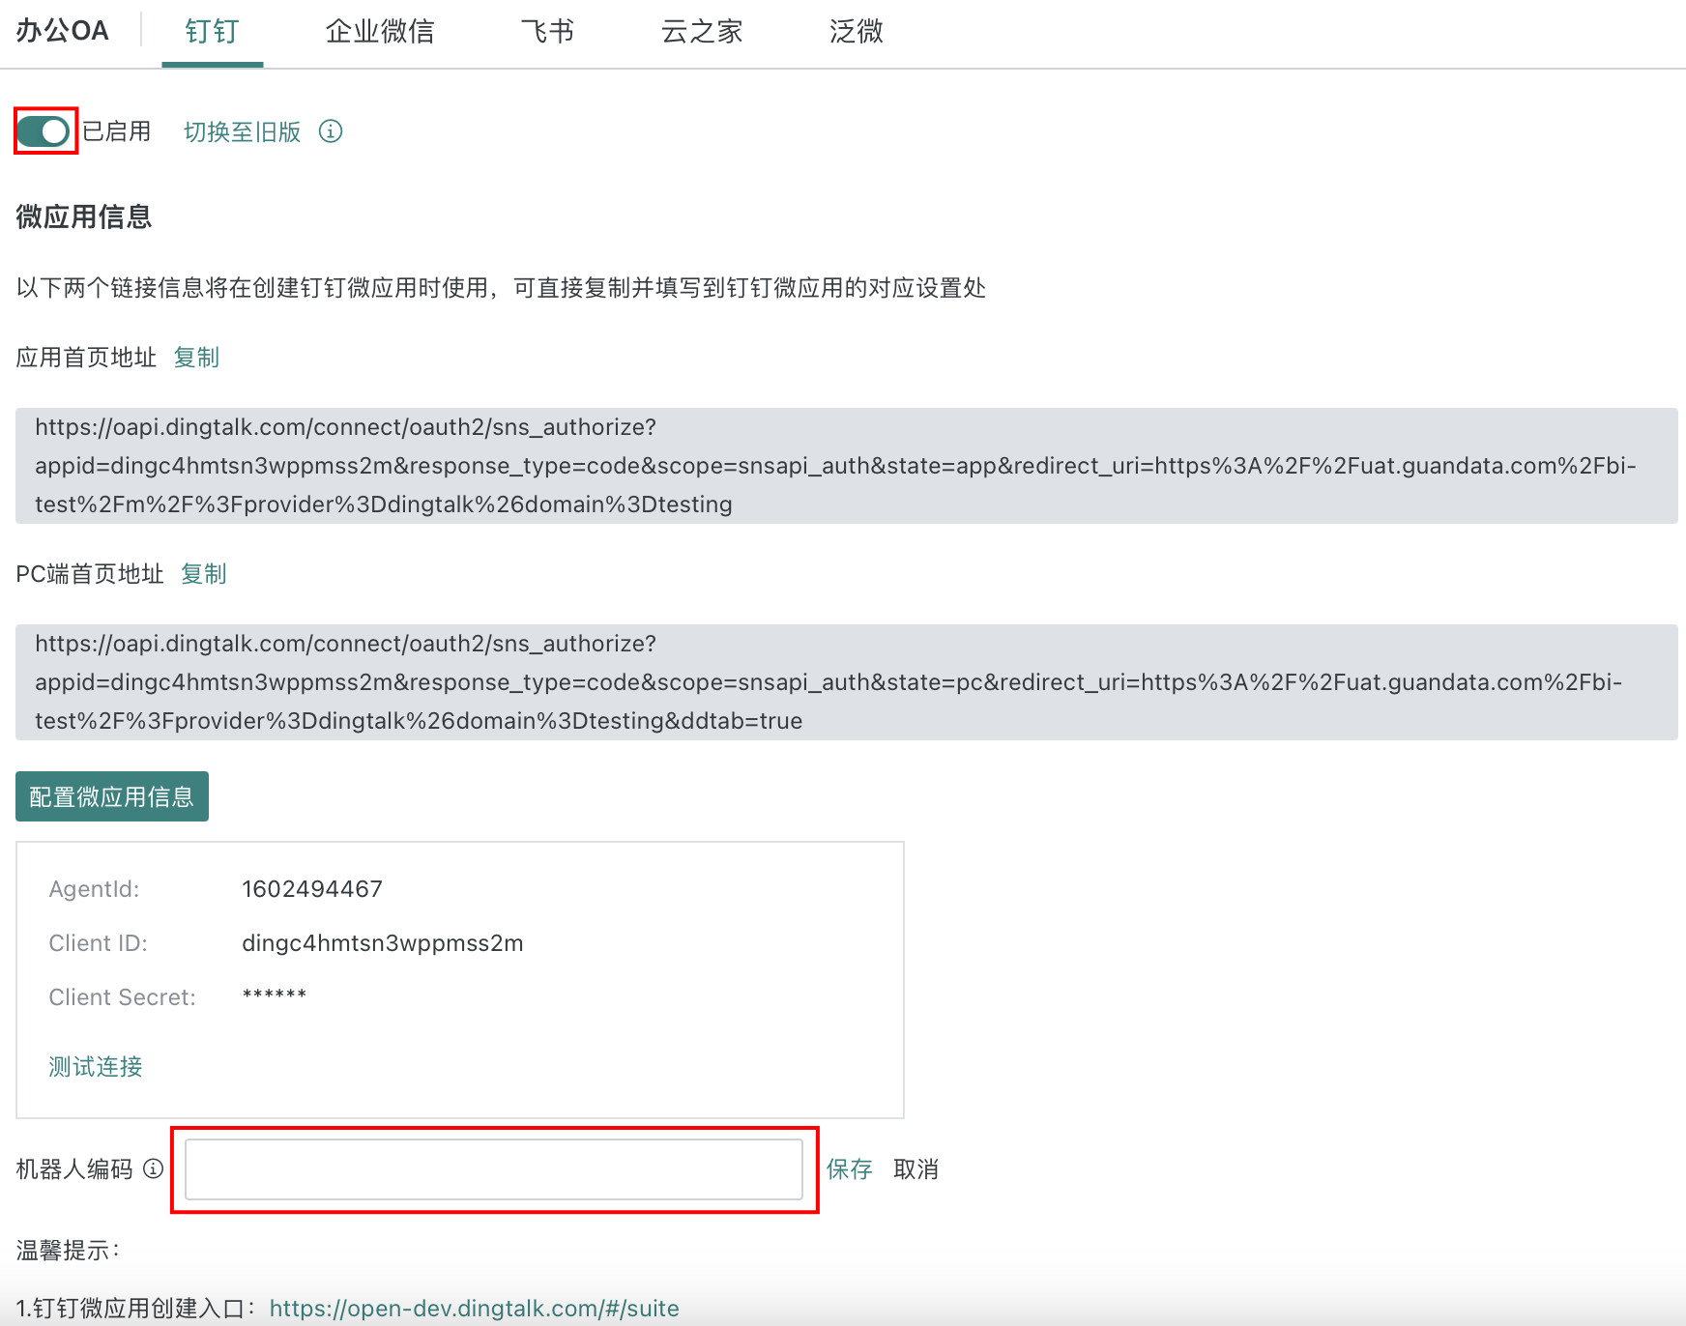Copy the PC端首页地址 URL
Screen dimensions: 1686x1326
point(203,574)
